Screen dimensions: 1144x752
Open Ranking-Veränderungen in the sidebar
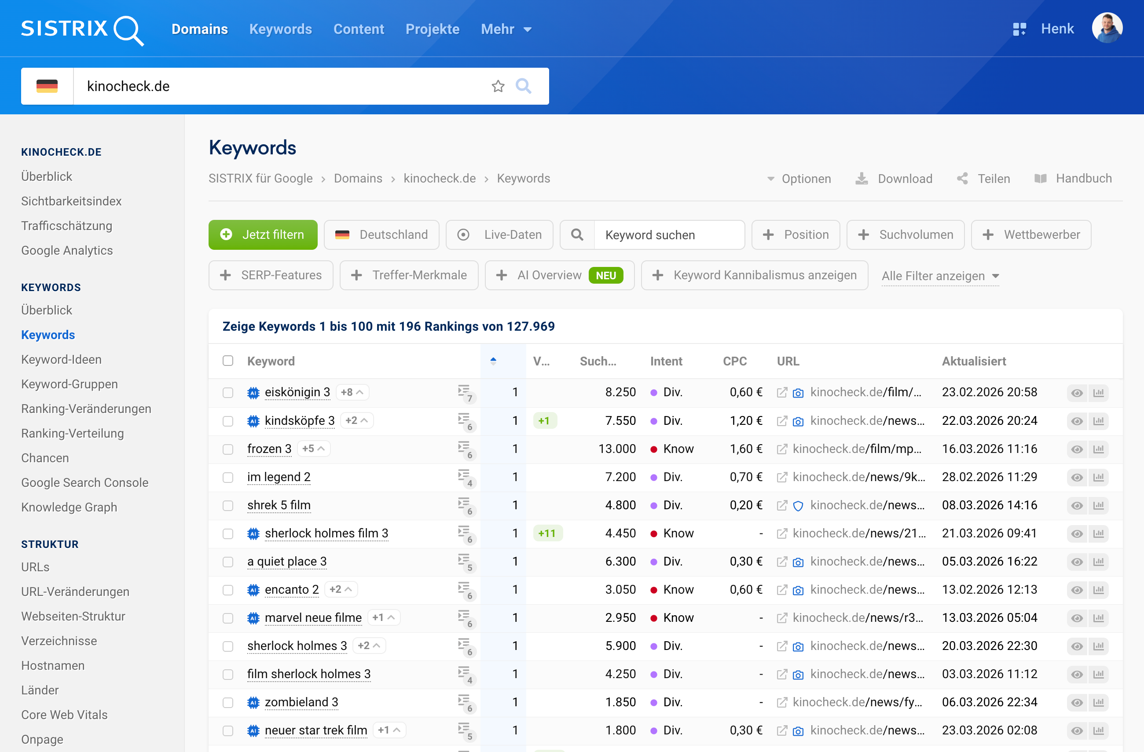click(x=86, y=409)
